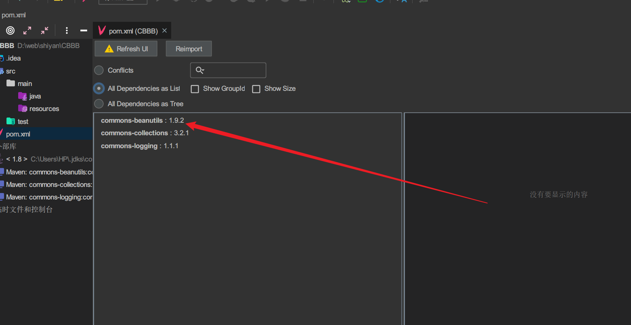Switch to the pom.xml (CBBB) editor tab
631x325 pixels.
133,31
